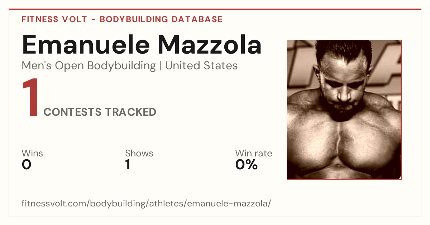Select the Emanuele Mazzola name heading
The height and width of the screenshot is (225, 430).
point(142,44)
